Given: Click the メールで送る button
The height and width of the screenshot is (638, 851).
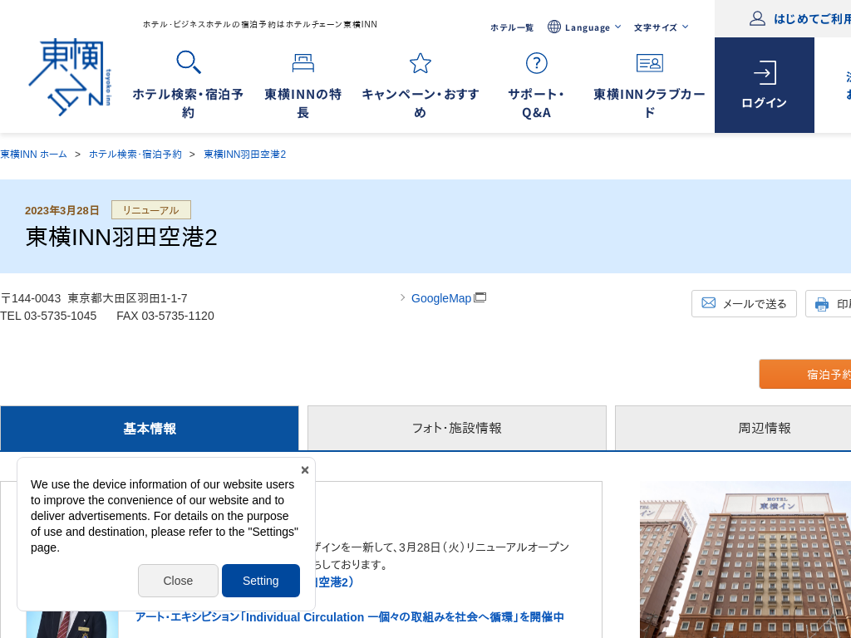Looking at the screenshot, I should 744,304.
